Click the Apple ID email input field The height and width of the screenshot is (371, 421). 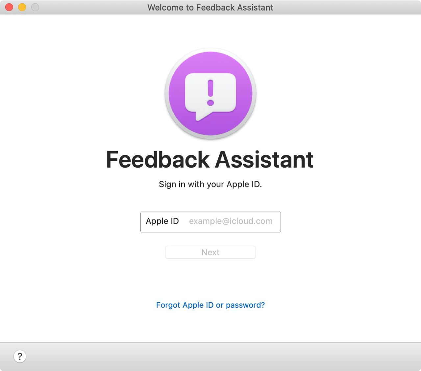point(210,222)
